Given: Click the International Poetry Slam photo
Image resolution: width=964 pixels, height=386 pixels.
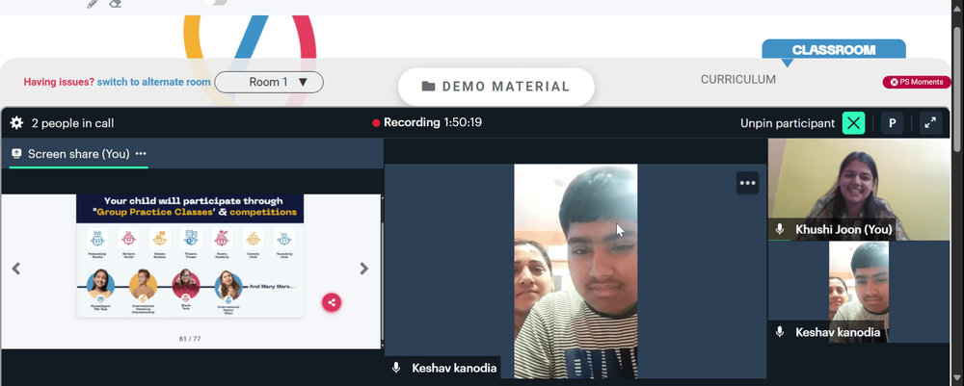Looking at the screenshot, I should click(x=228, y=285).
